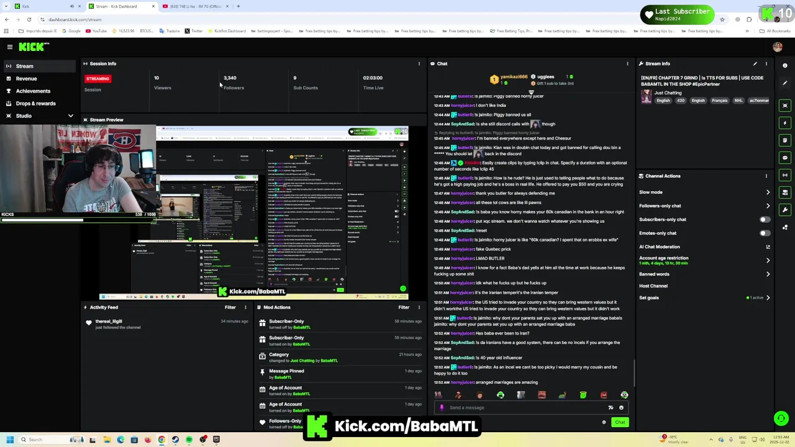Toggle Emotes-only chat switch
The height and width of the screenshot is (447, 795).
coord(765,233)
